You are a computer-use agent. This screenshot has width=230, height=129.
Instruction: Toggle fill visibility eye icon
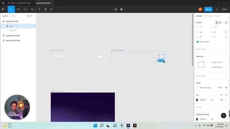(221, 100)
